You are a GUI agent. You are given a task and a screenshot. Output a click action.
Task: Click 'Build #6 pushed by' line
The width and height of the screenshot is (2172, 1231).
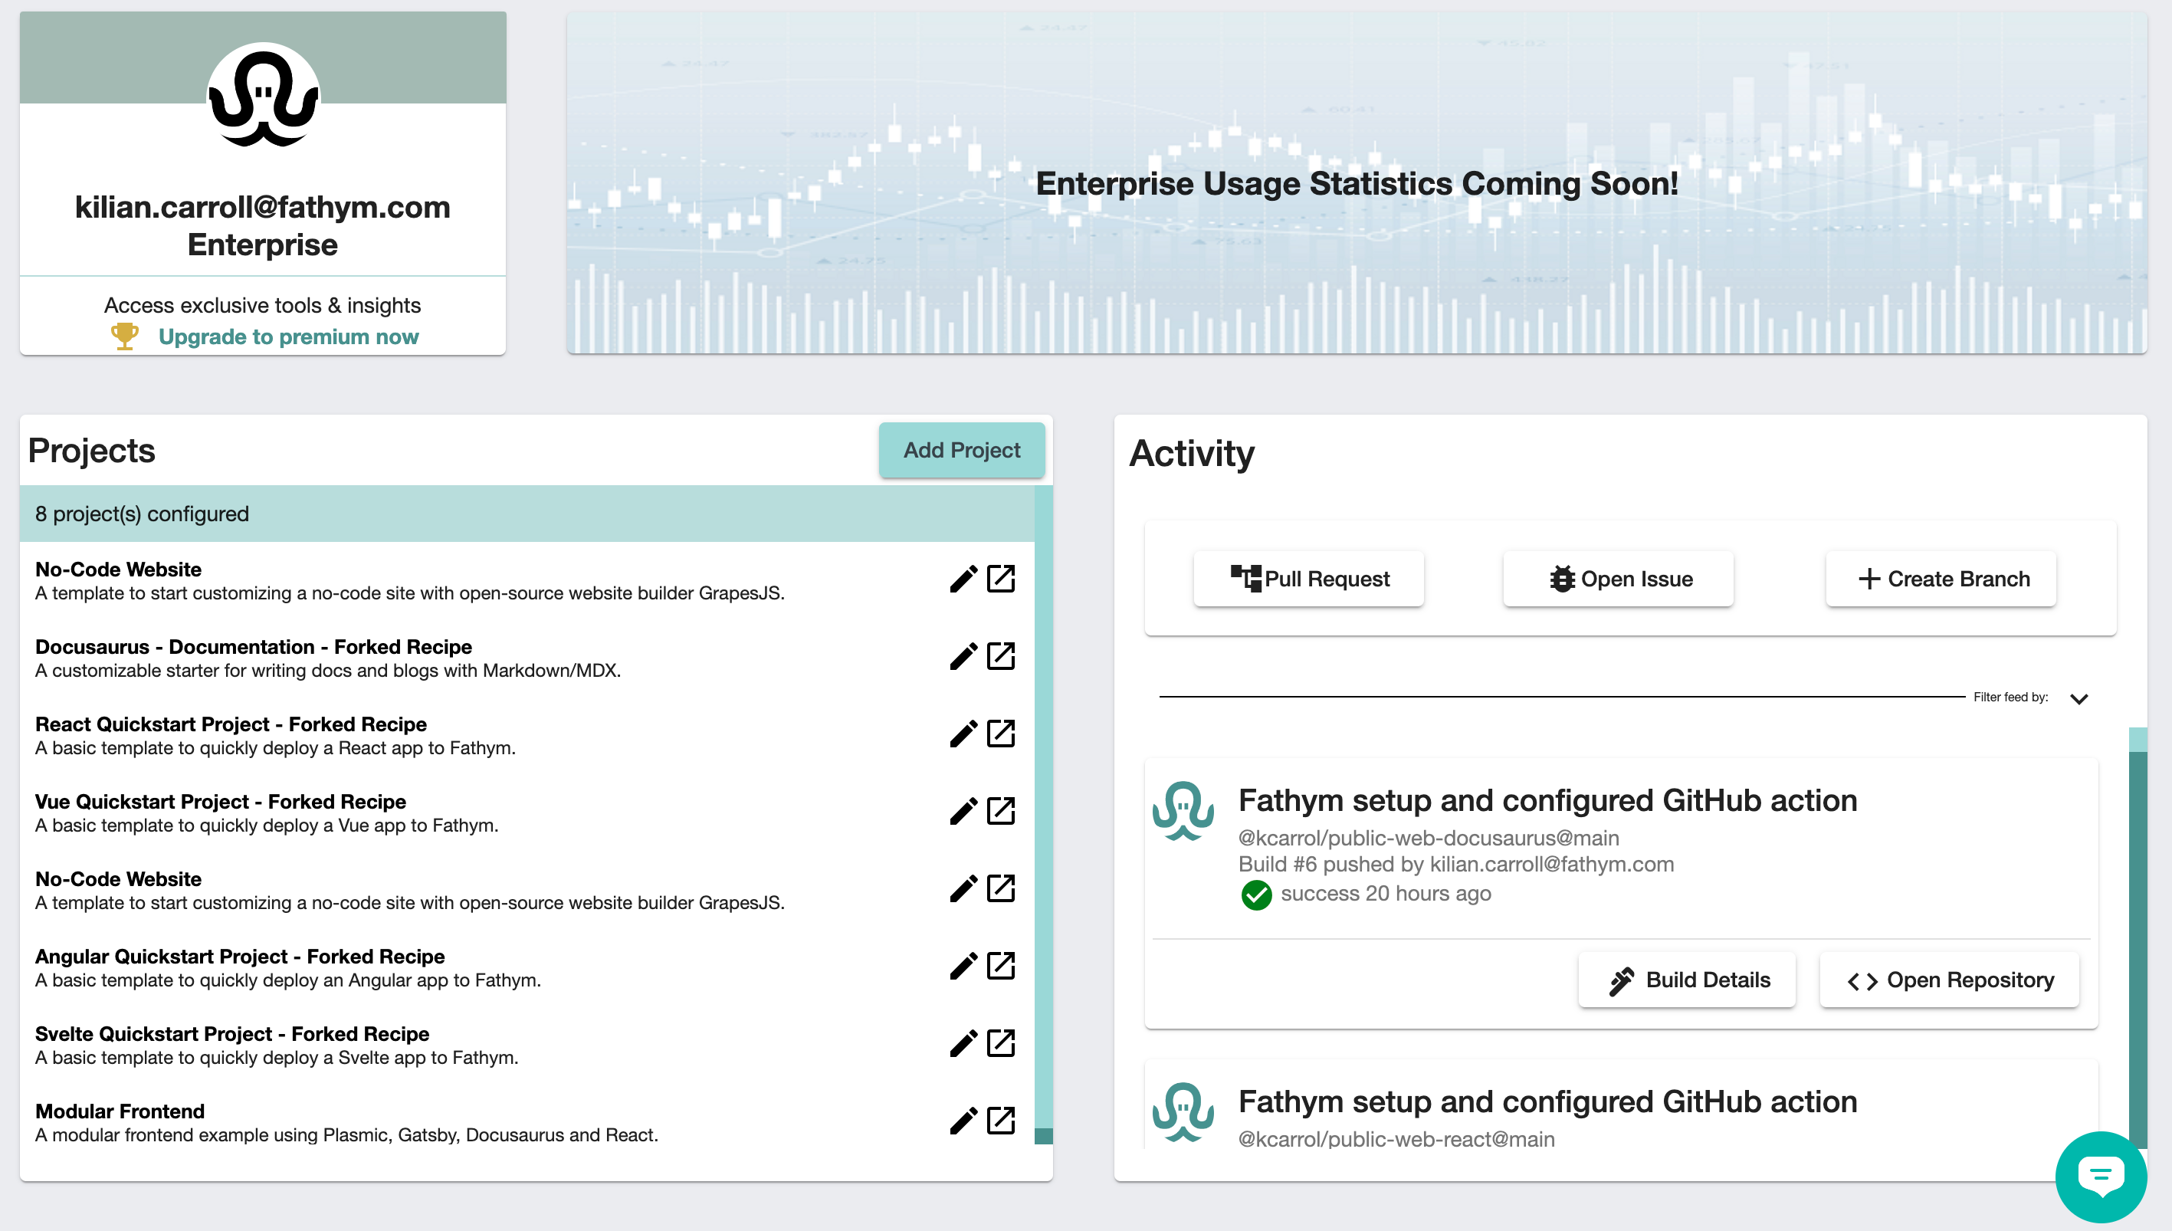click(1456, 864)
